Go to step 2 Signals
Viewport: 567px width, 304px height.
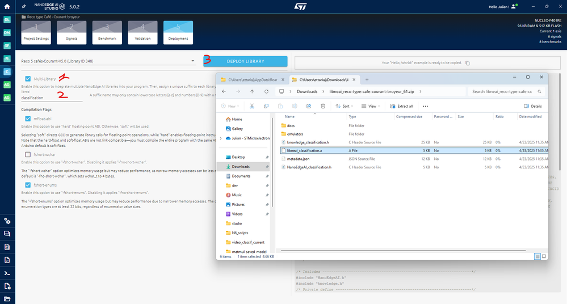72,32
